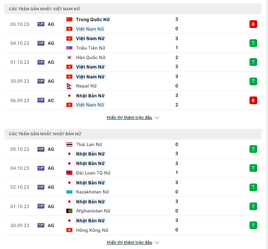Expand more Việt Nam Nữ matches via chevron
This screenshot has height=249, width=268.
tap(157, 118)
